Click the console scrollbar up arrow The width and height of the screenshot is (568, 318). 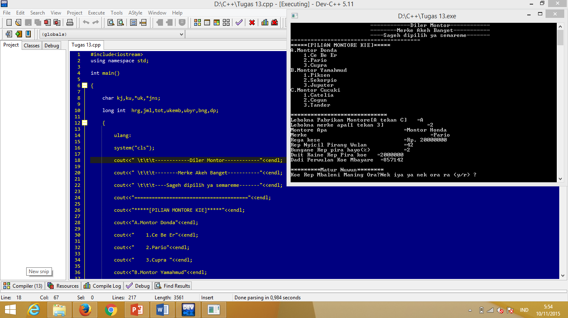[560, 27]
